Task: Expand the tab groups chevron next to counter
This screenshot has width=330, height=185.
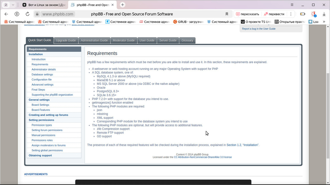Action: pyautogui.click(x=13, y=5)
